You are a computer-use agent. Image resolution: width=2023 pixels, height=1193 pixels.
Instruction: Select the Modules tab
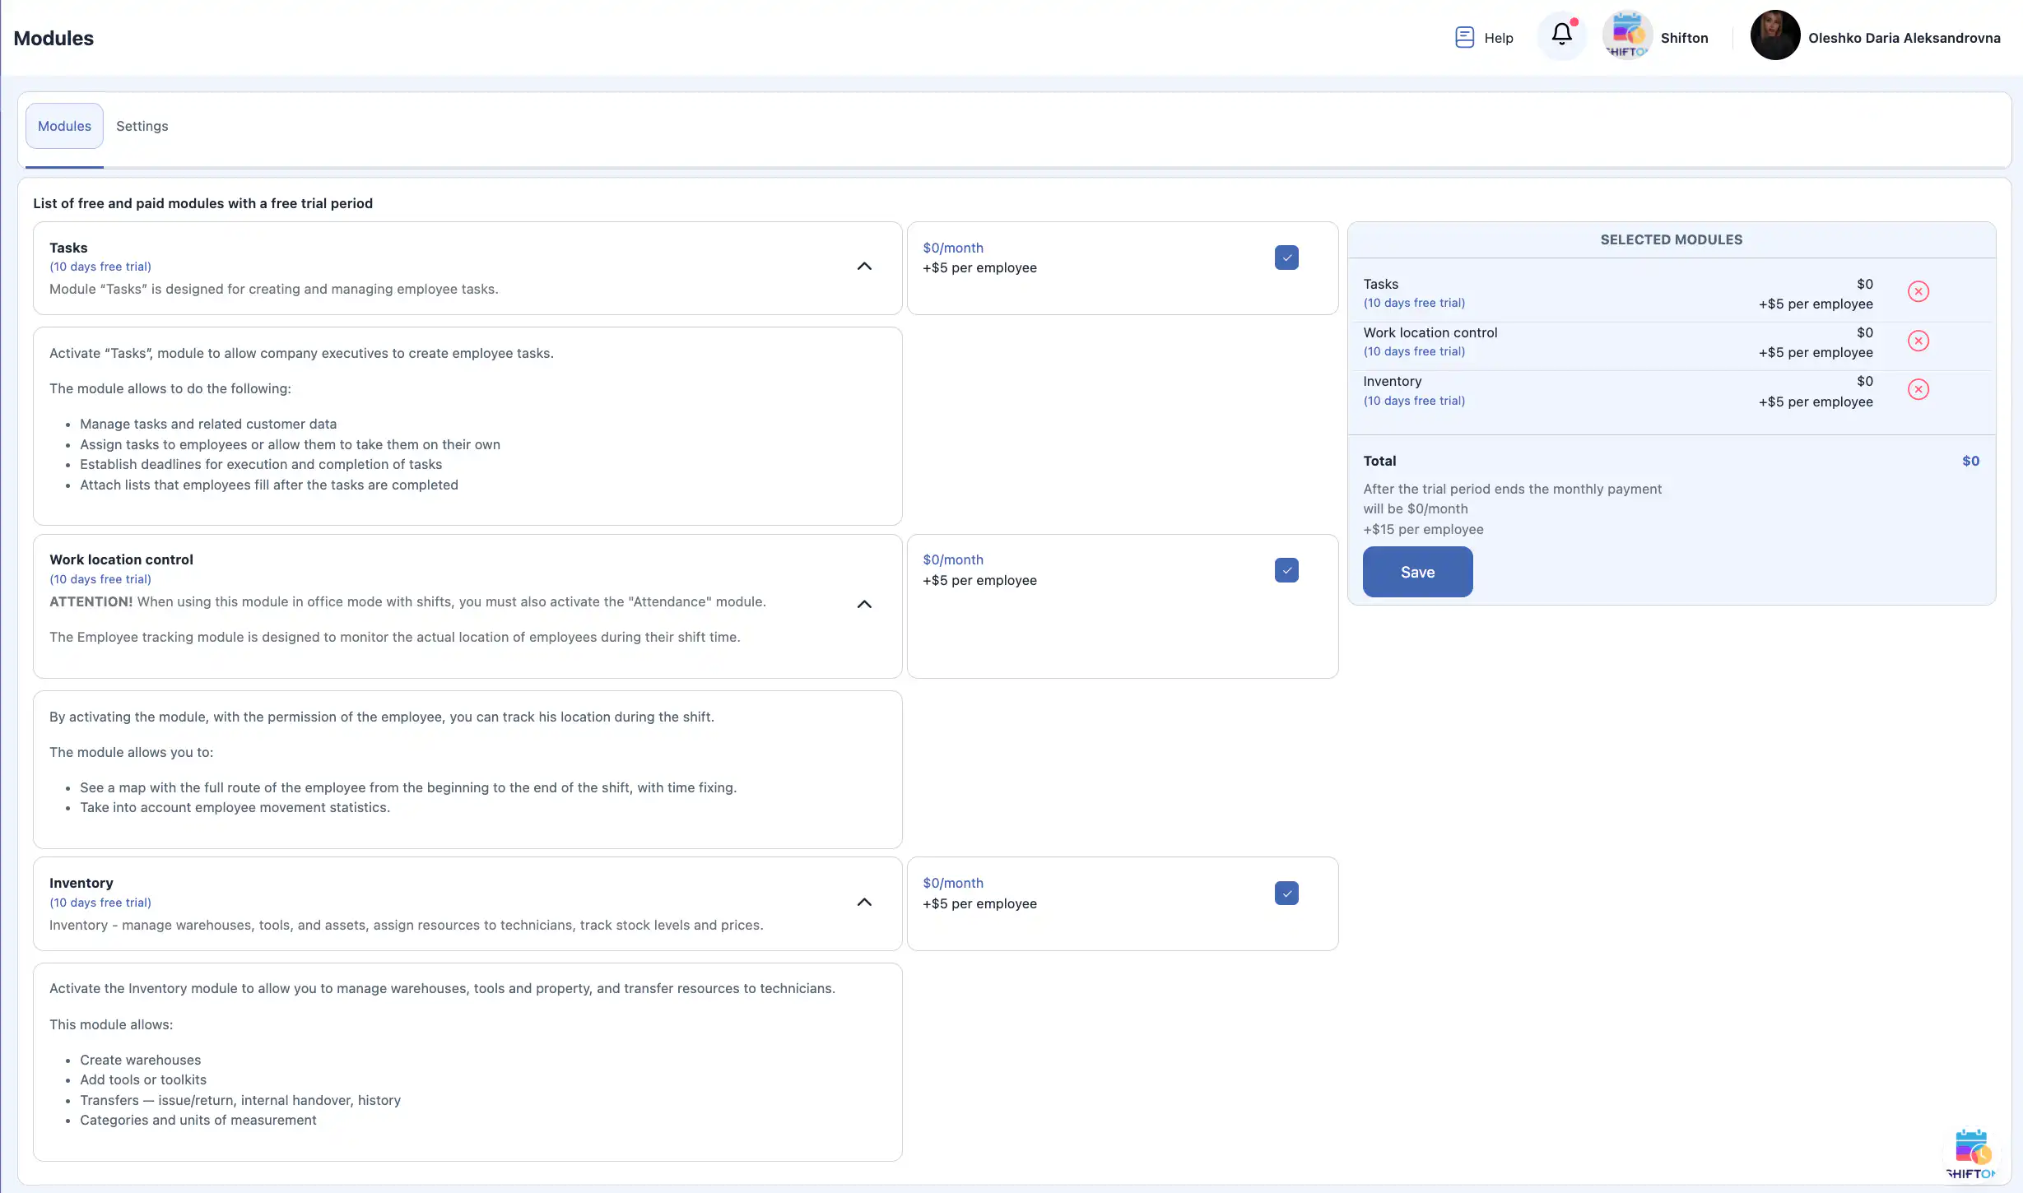click(64, 126)
